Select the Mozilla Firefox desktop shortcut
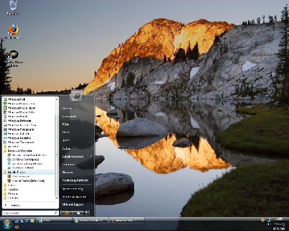289x231 pixels. (13, 32)
